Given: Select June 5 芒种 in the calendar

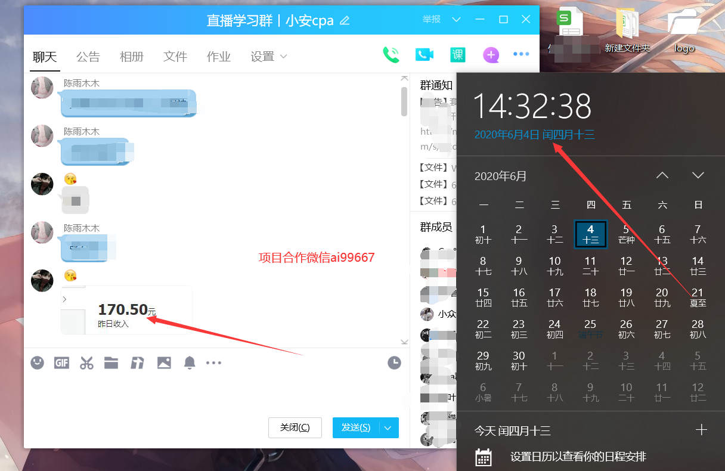Looking at the screenshot, I should point(626,234).
